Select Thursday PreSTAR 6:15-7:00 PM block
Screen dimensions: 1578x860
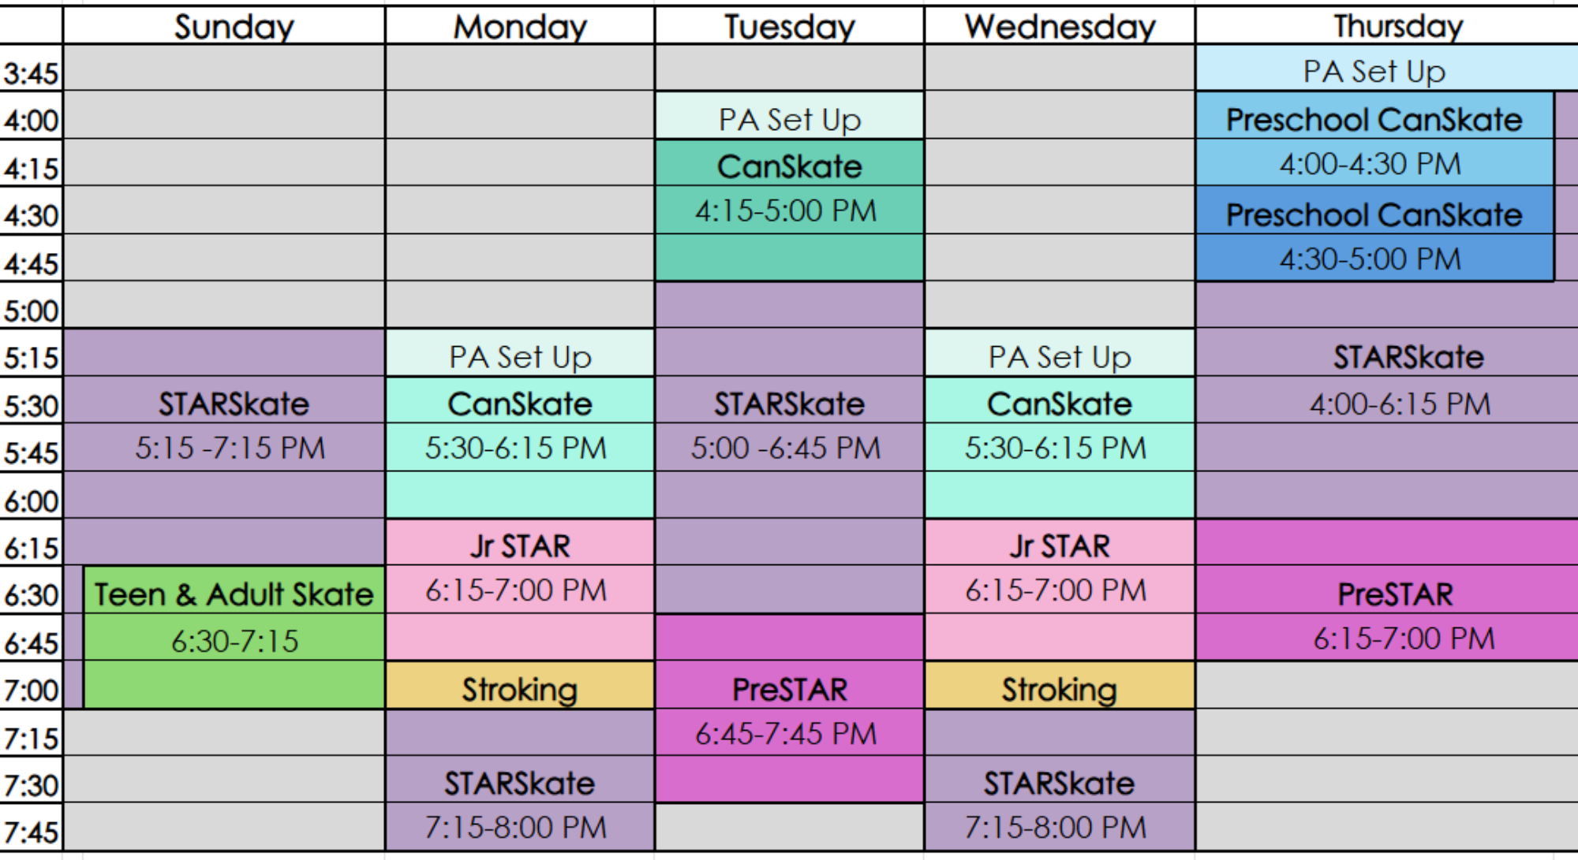(x=1387, y=590)
